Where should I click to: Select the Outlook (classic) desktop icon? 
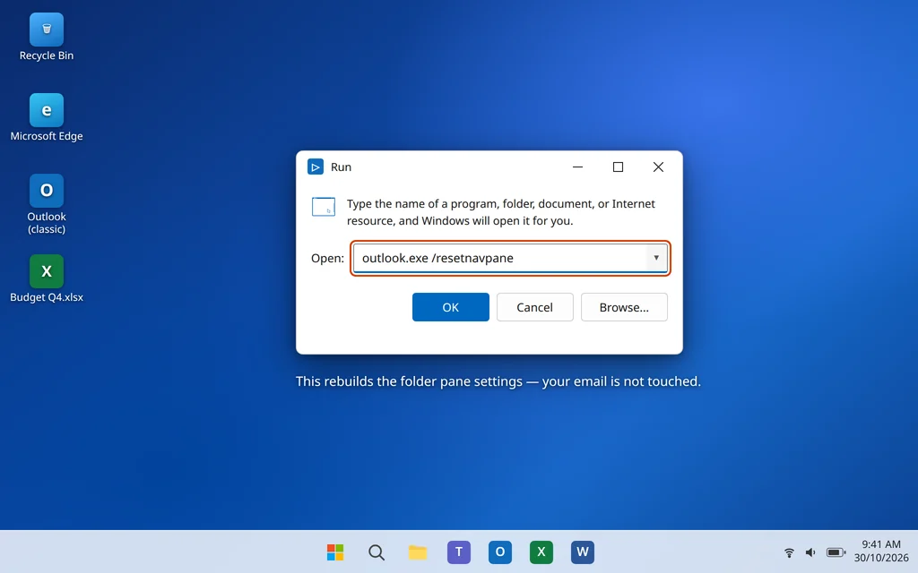tap(47, 204)
